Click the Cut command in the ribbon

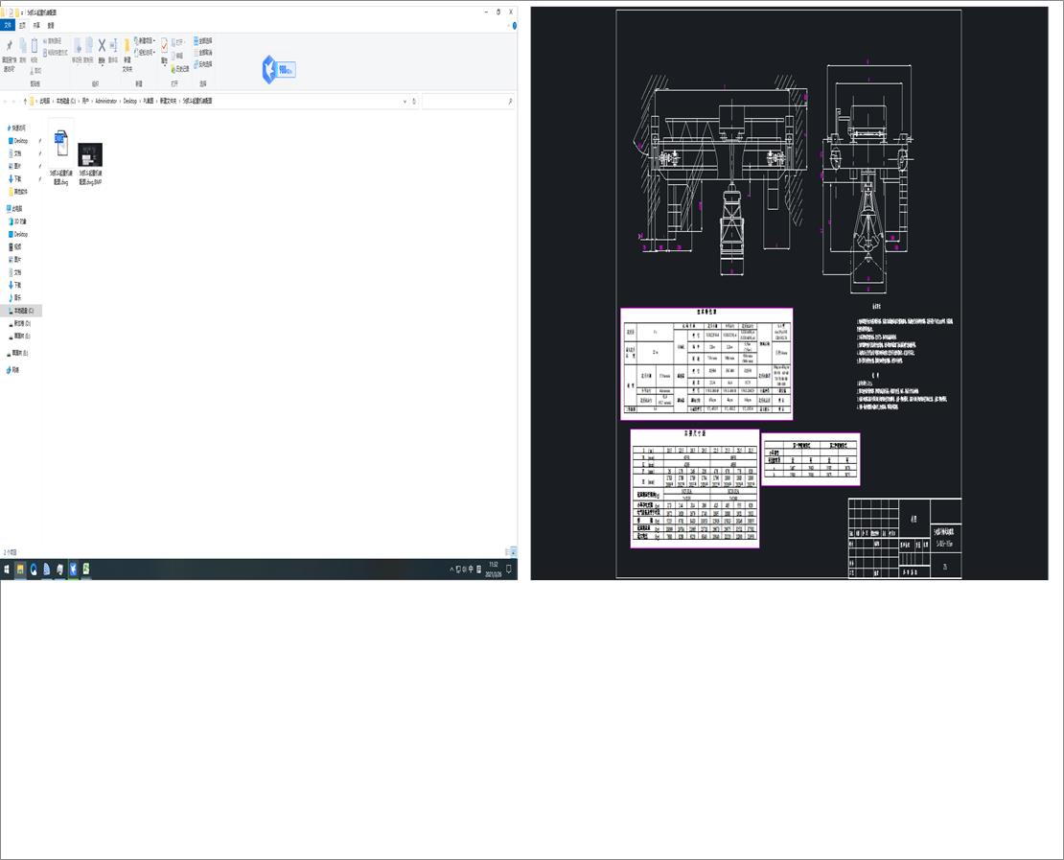(x=35, y=71)
